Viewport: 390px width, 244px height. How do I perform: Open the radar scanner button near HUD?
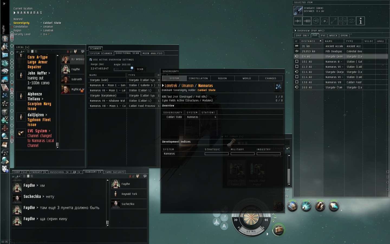(224, 218)
